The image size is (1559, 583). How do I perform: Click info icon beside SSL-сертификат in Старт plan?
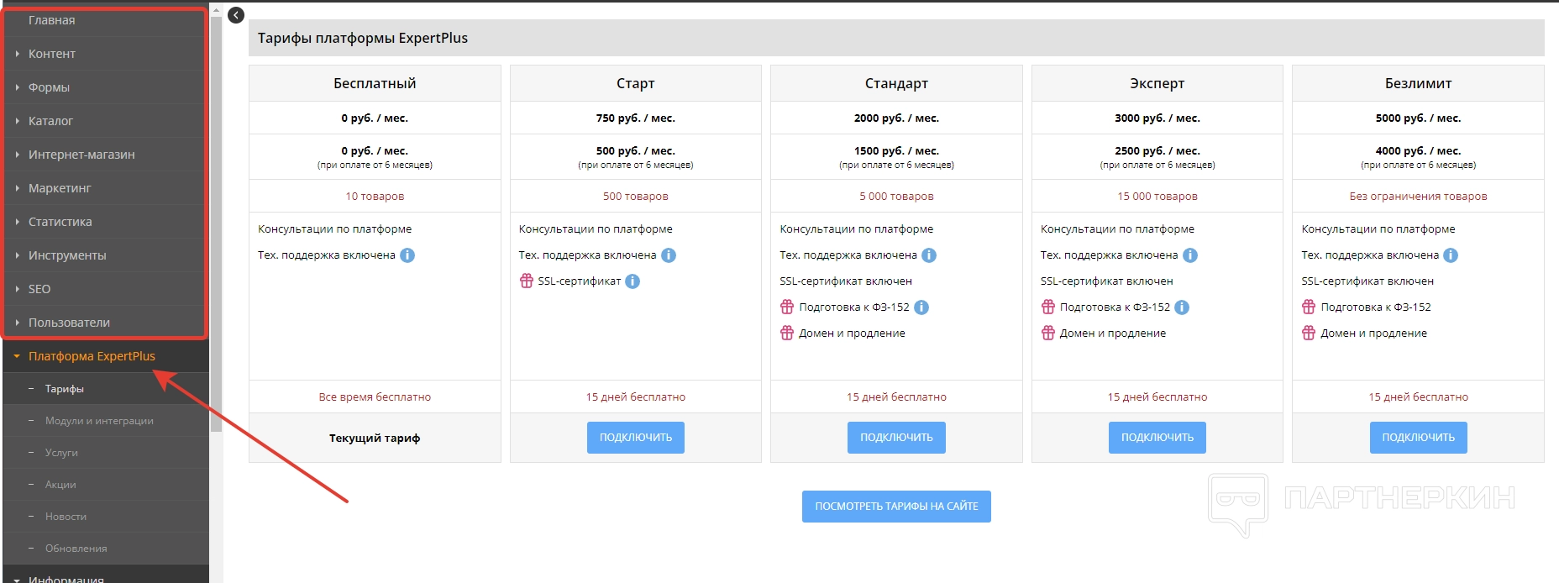pos(633,281)
